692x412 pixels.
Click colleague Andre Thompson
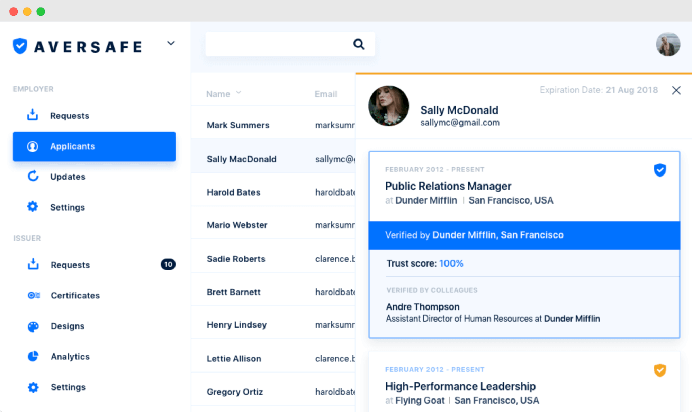pyautogui.click(x=423, y=307)
